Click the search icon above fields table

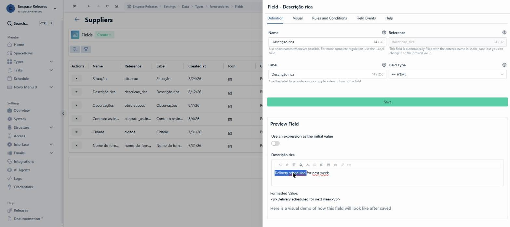point(75,49)
